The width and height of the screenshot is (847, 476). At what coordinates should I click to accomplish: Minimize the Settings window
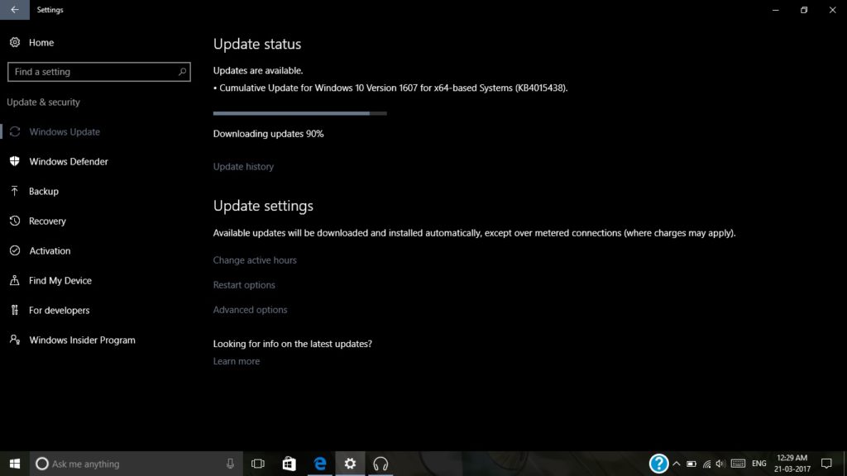776,10
